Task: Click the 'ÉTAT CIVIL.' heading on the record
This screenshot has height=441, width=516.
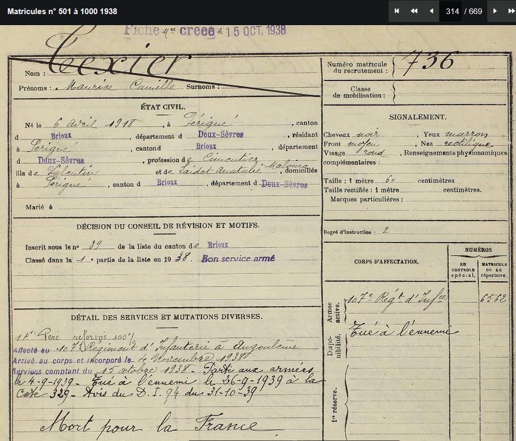Action: pyautogui.click(x=162, y=107)
